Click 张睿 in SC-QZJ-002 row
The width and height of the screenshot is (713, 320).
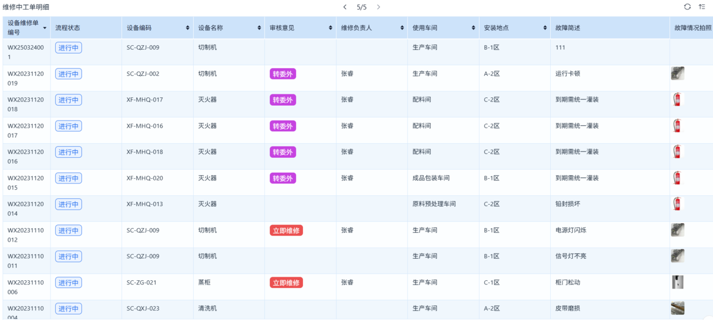[x=347, y=74]
